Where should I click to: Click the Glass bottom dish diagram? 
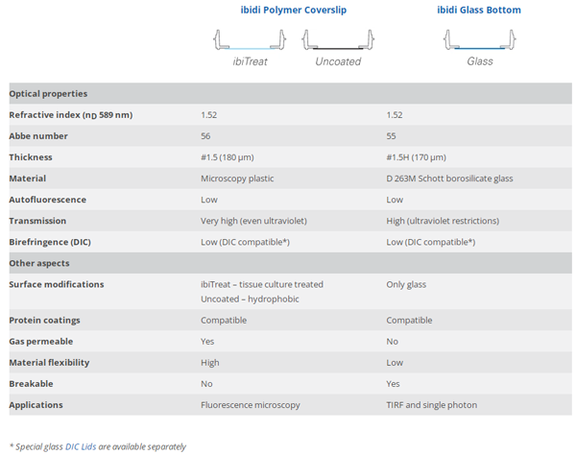coord(480,40)
